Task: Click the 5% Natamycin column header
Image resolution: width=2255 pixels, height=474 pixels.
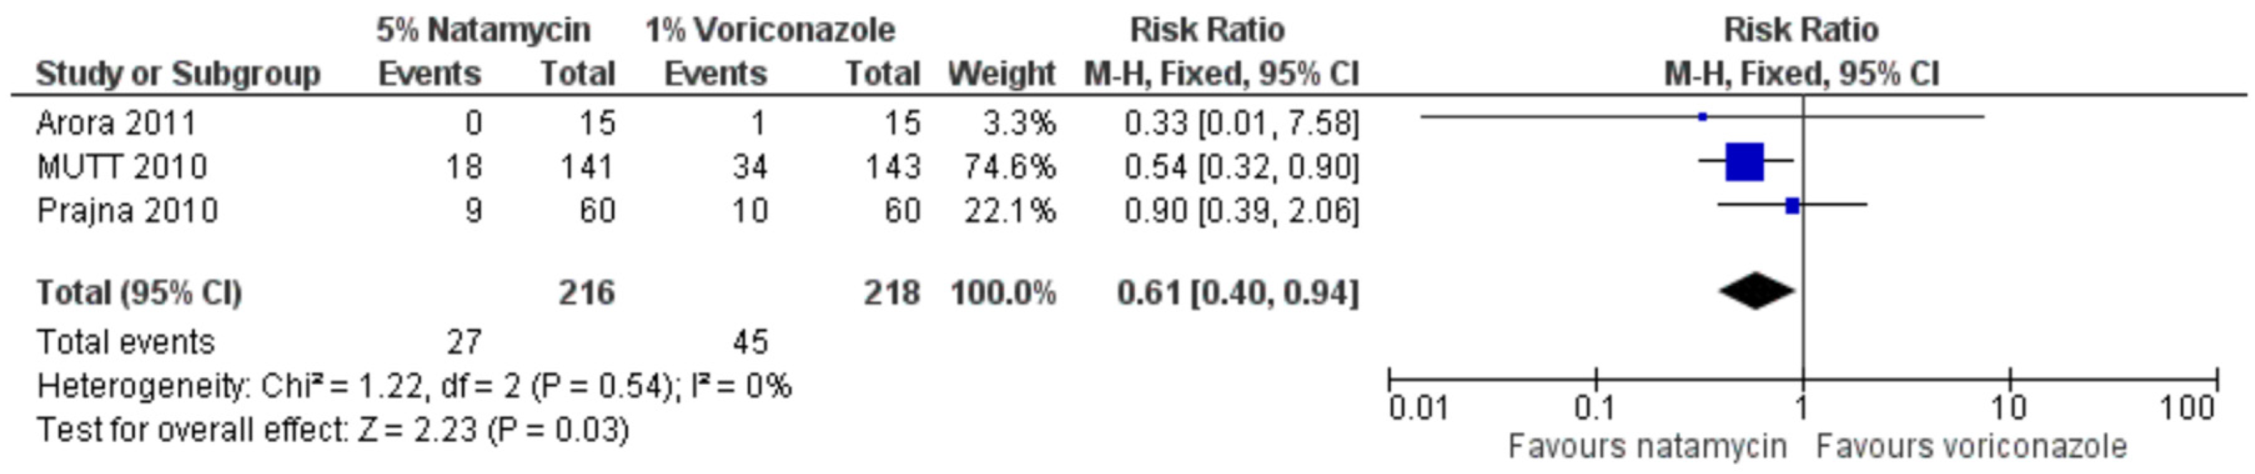Action: [x=483, y=31]
